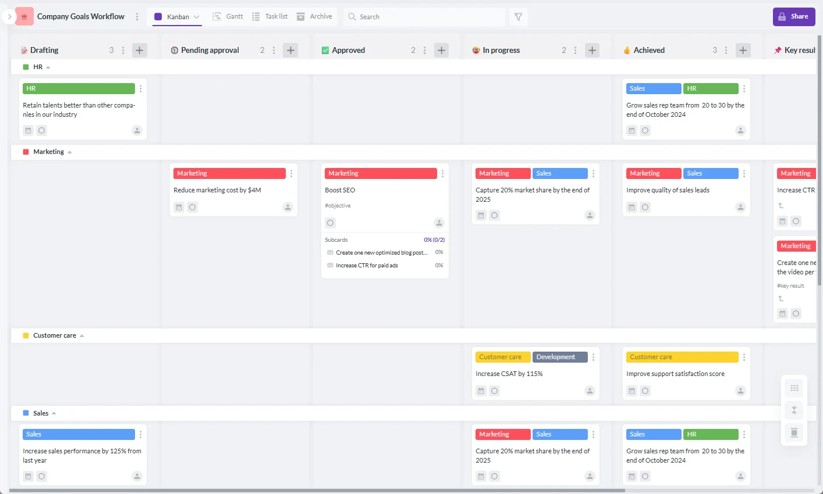
Task: Click Subcards progress 0% (0/2)
Action: point(434,239)
